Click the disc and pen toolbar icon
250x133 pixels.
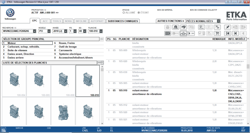(175, 27)
